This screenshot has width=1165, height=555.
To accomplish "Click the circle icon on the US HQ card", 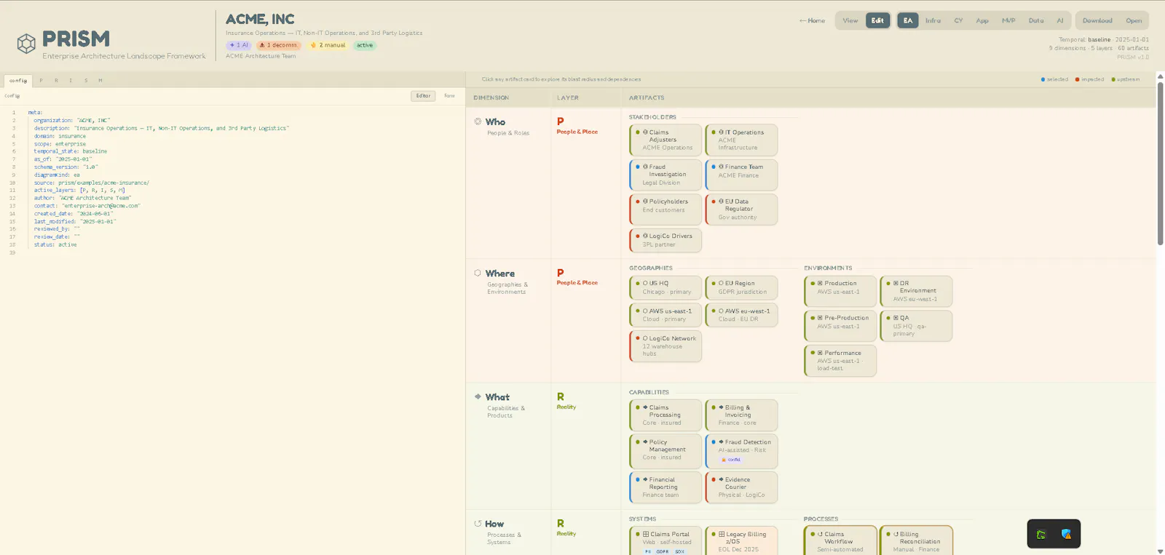I will [x=645, y=283].
